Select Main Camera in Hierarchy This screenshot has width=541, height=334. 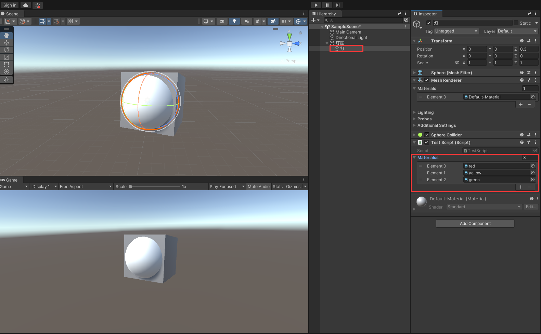[x=348, y=32]
